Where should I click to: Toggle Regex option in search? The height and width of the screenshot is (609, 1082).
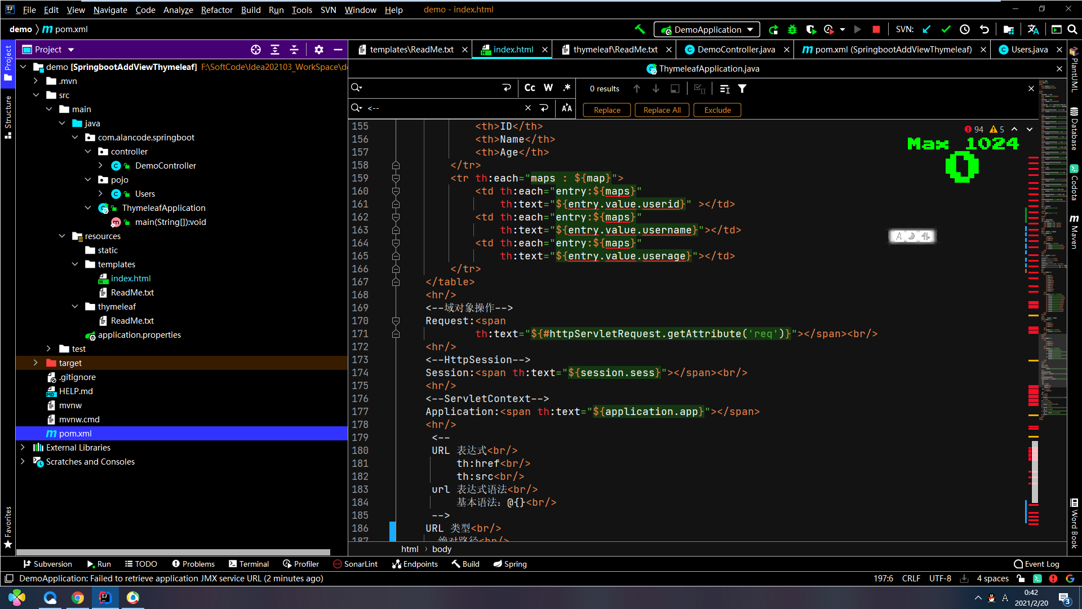pos(567,87)
